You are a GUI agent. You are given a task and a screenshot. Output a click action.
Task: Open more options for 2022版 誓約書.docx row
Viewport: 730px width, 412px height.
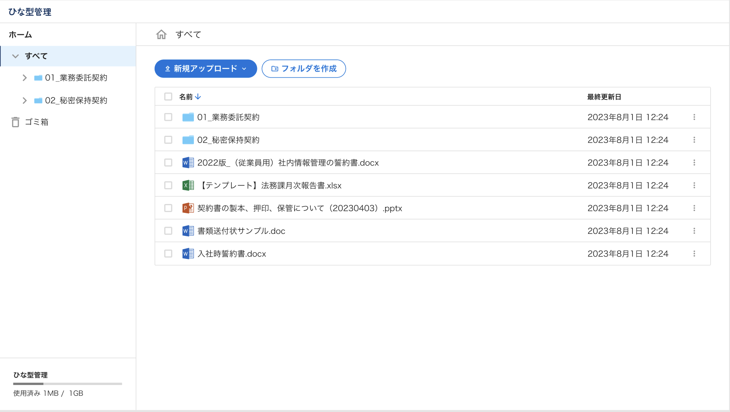[694, 162]
